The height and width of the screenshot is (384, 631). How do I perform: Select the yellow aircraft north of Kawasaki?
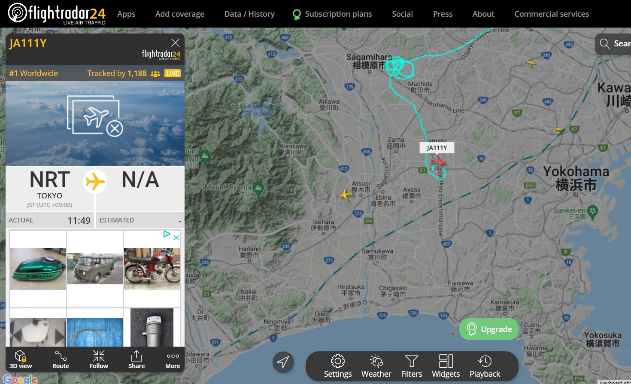(531, 64)
